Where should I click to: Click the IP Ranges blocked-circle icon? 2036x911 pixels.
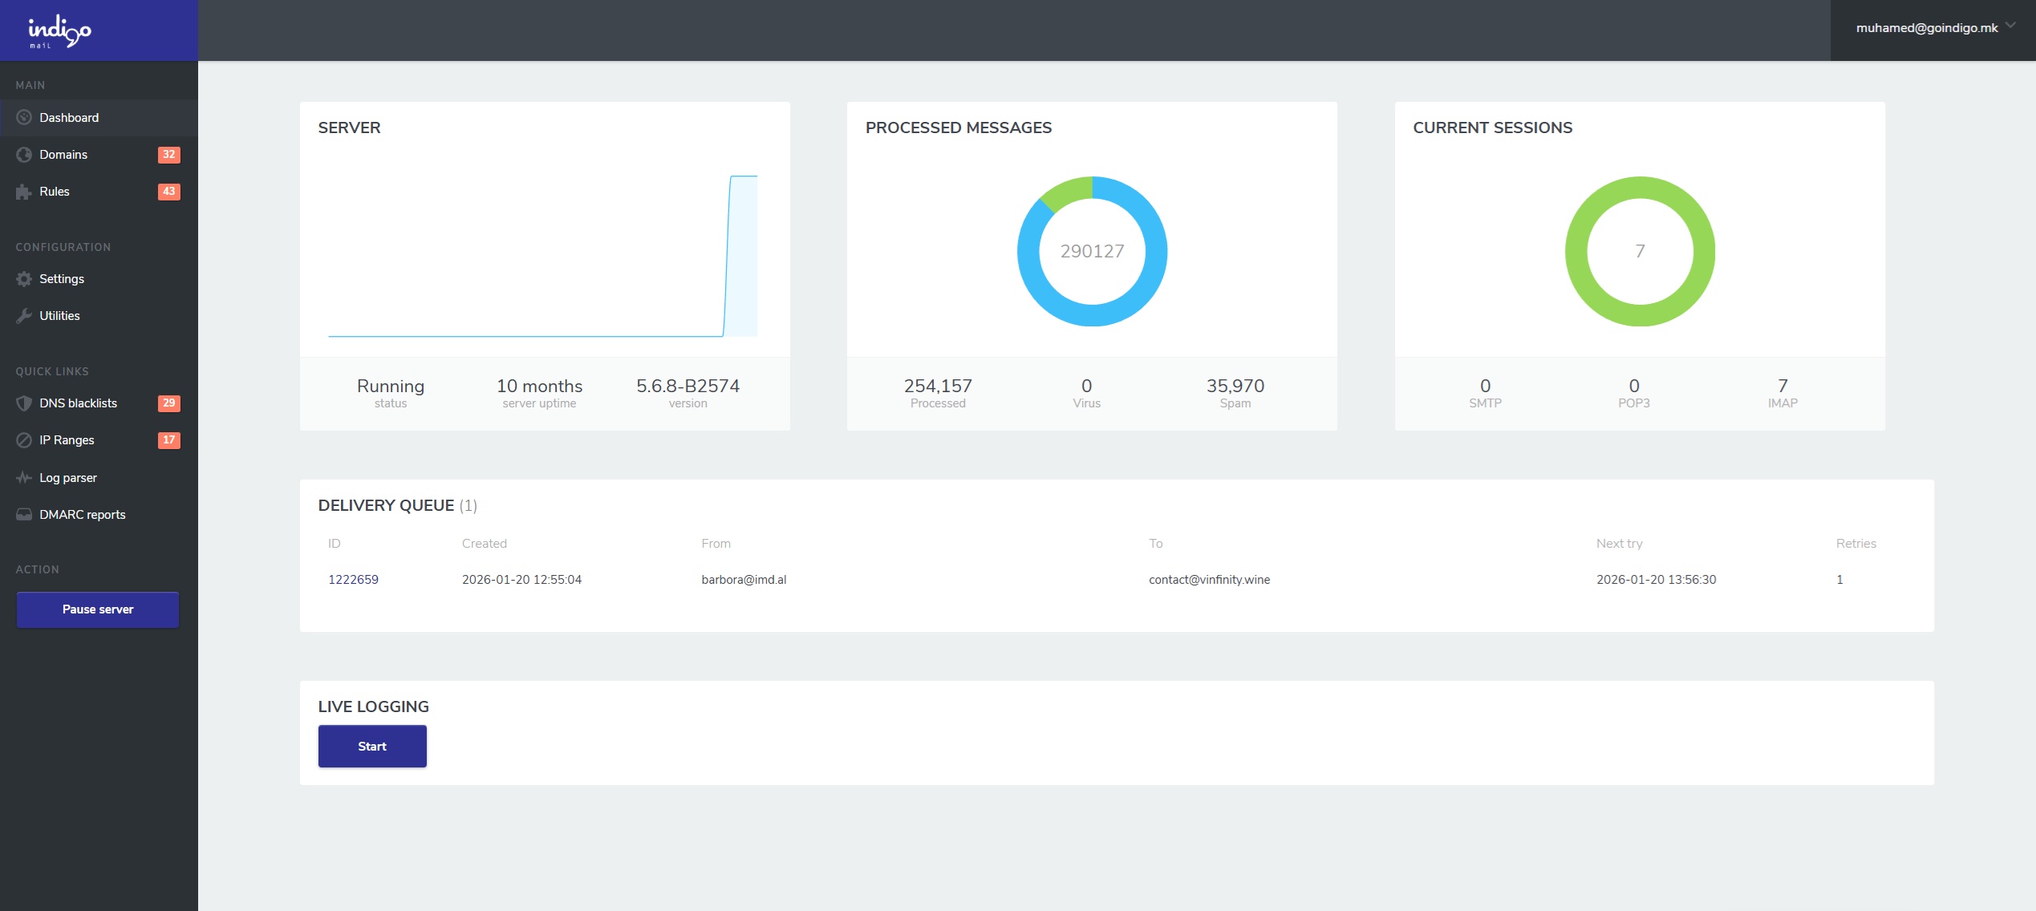pyautogui.click(x=24, y=440)
